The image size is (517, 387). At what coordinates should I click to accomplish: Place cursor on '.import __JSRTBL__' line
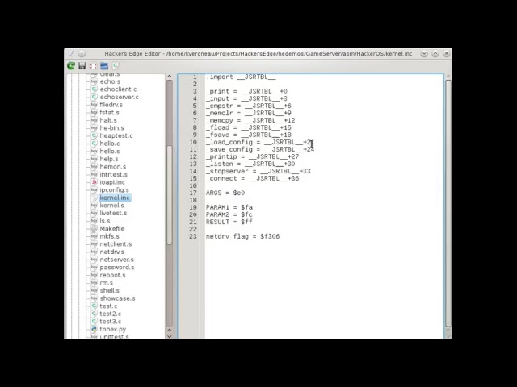click(241, 77)
